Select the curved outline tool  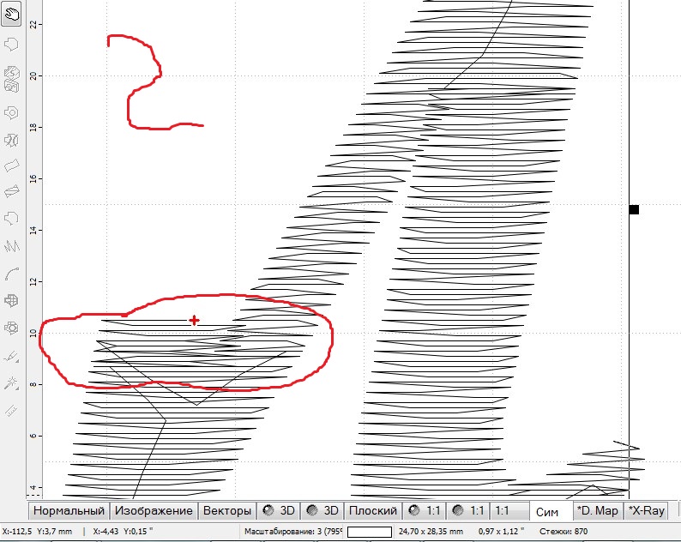click(x=12, y=274)
